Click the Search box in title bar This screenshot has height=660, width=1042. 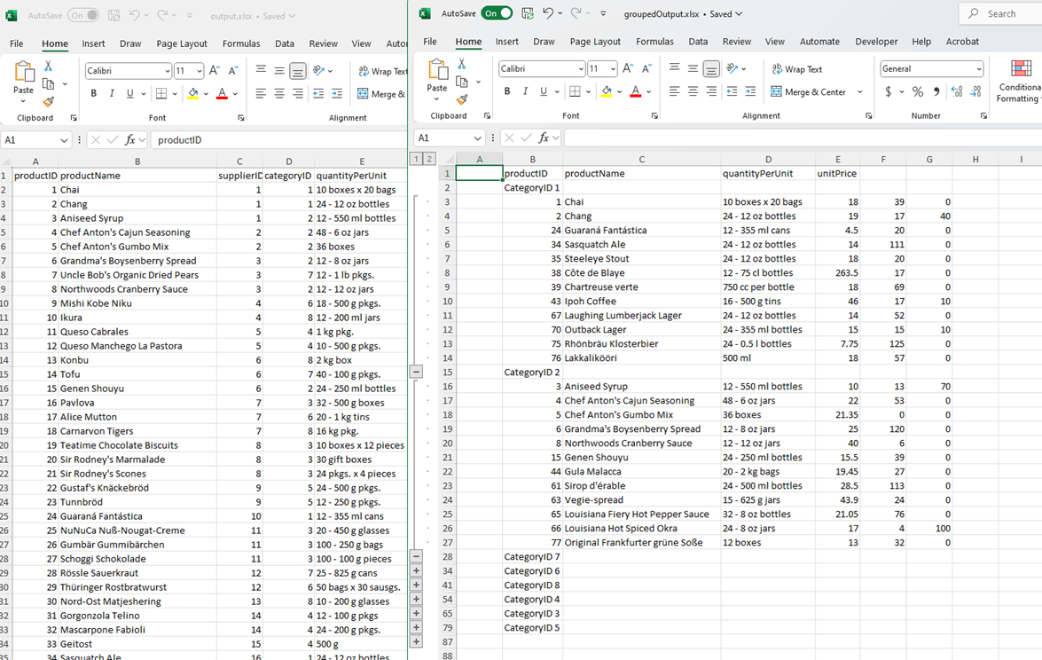(1002, 13)
